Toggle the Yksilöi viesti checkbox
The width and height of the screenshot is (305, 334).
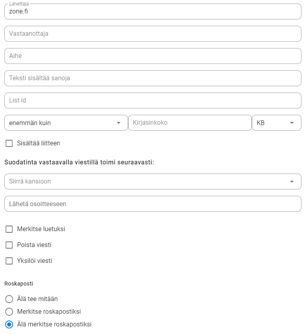pos(9,261)
